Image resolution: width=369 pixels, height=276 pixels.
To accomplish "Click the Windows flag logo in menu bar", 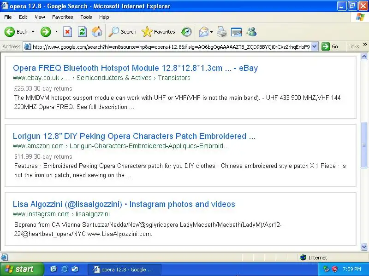I will pyautogui.click(x=360, y=17).
